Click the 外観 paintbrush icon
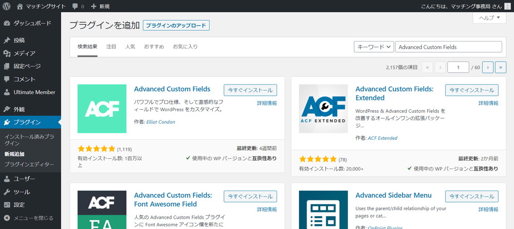 point(7,110)
